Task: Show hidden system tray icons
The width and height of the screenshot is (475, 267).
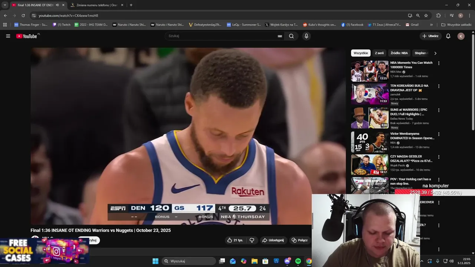Action: point(422,261)
